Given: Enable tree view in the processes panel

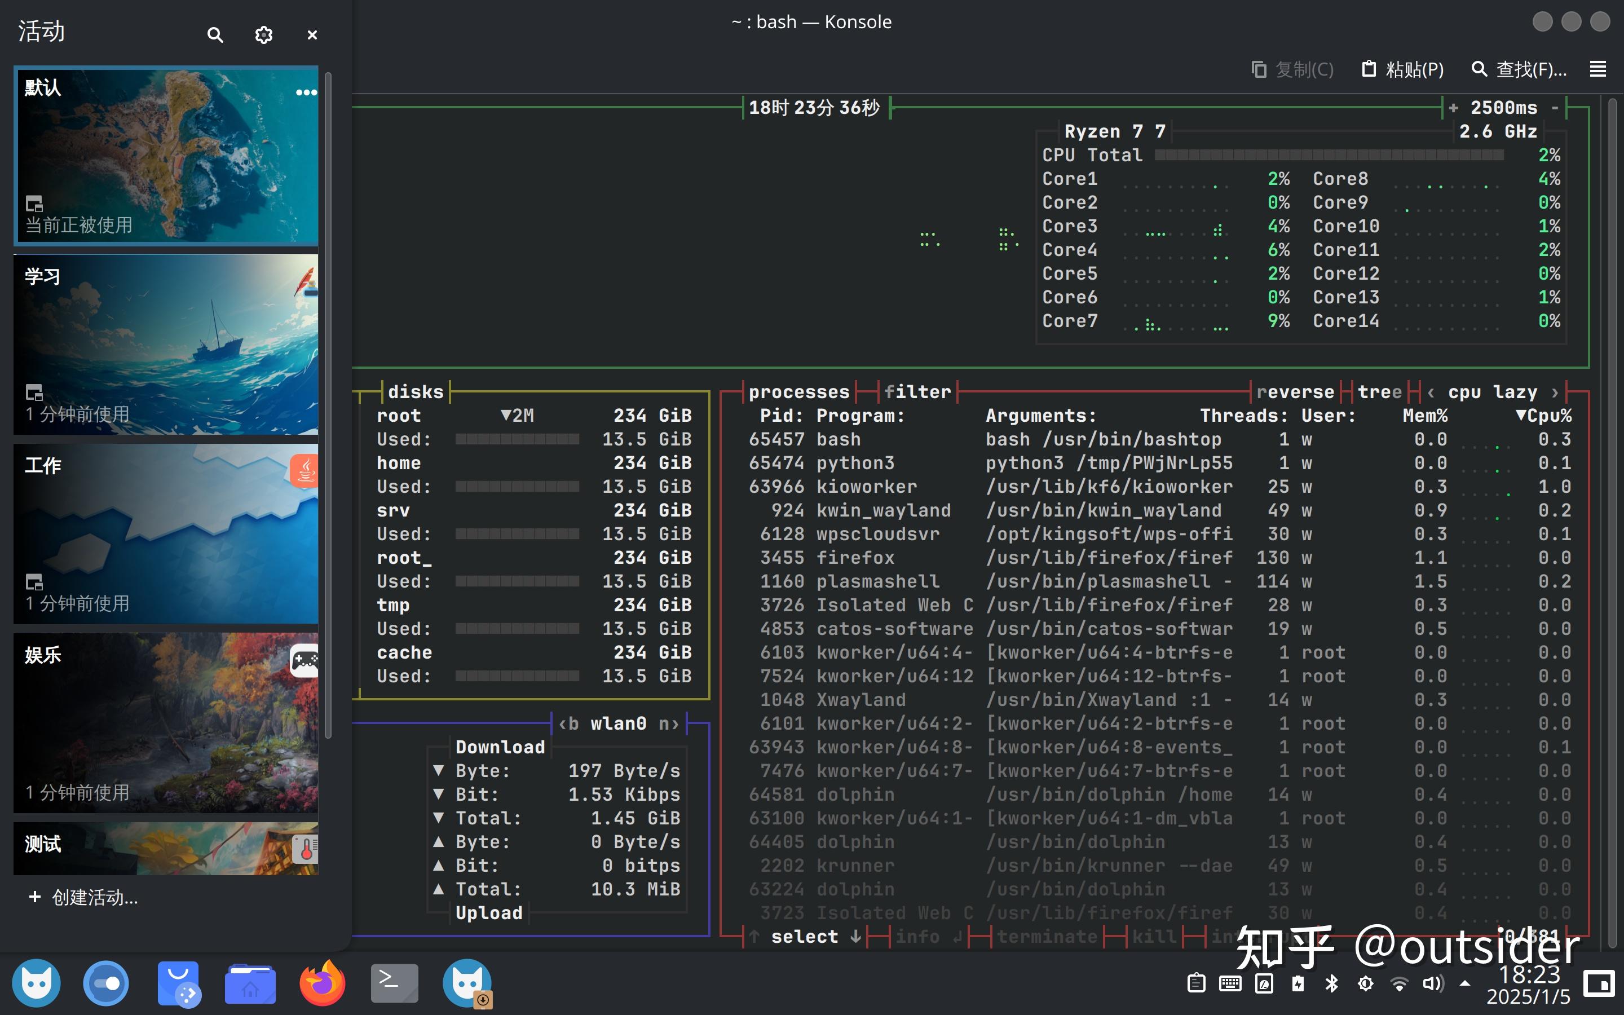Looking at the screenshot, I should coord(1379,391).
